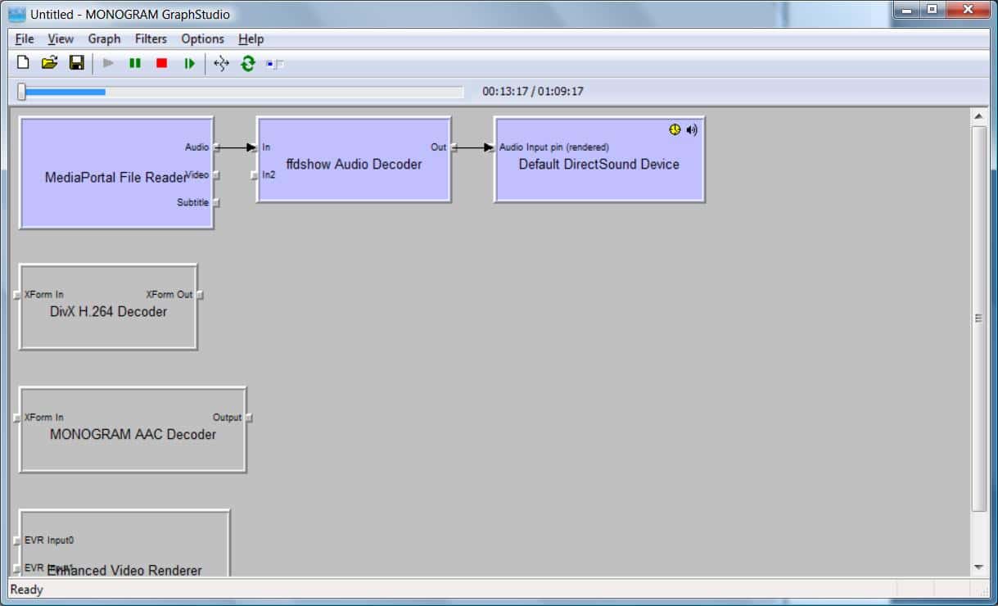This screenshot has width=998, height=606.
Task: Step one frame with the green step icon
Action: (x=189, y=63)
